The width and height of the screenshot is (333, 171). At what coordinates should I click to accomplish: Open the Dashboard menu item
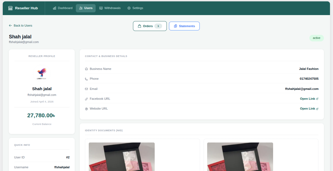[63, 8]
